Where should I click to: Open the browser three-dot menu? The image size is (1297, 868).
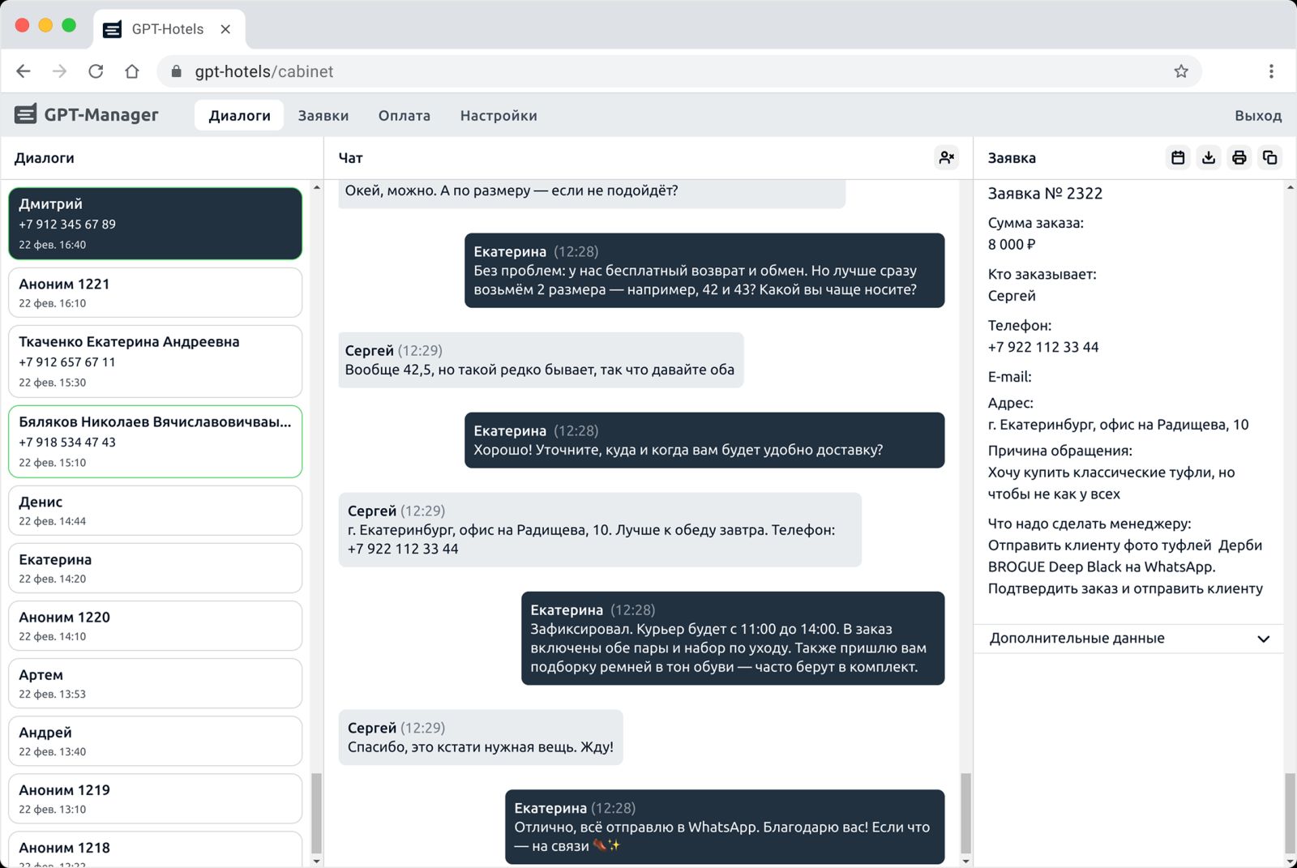1270,71
